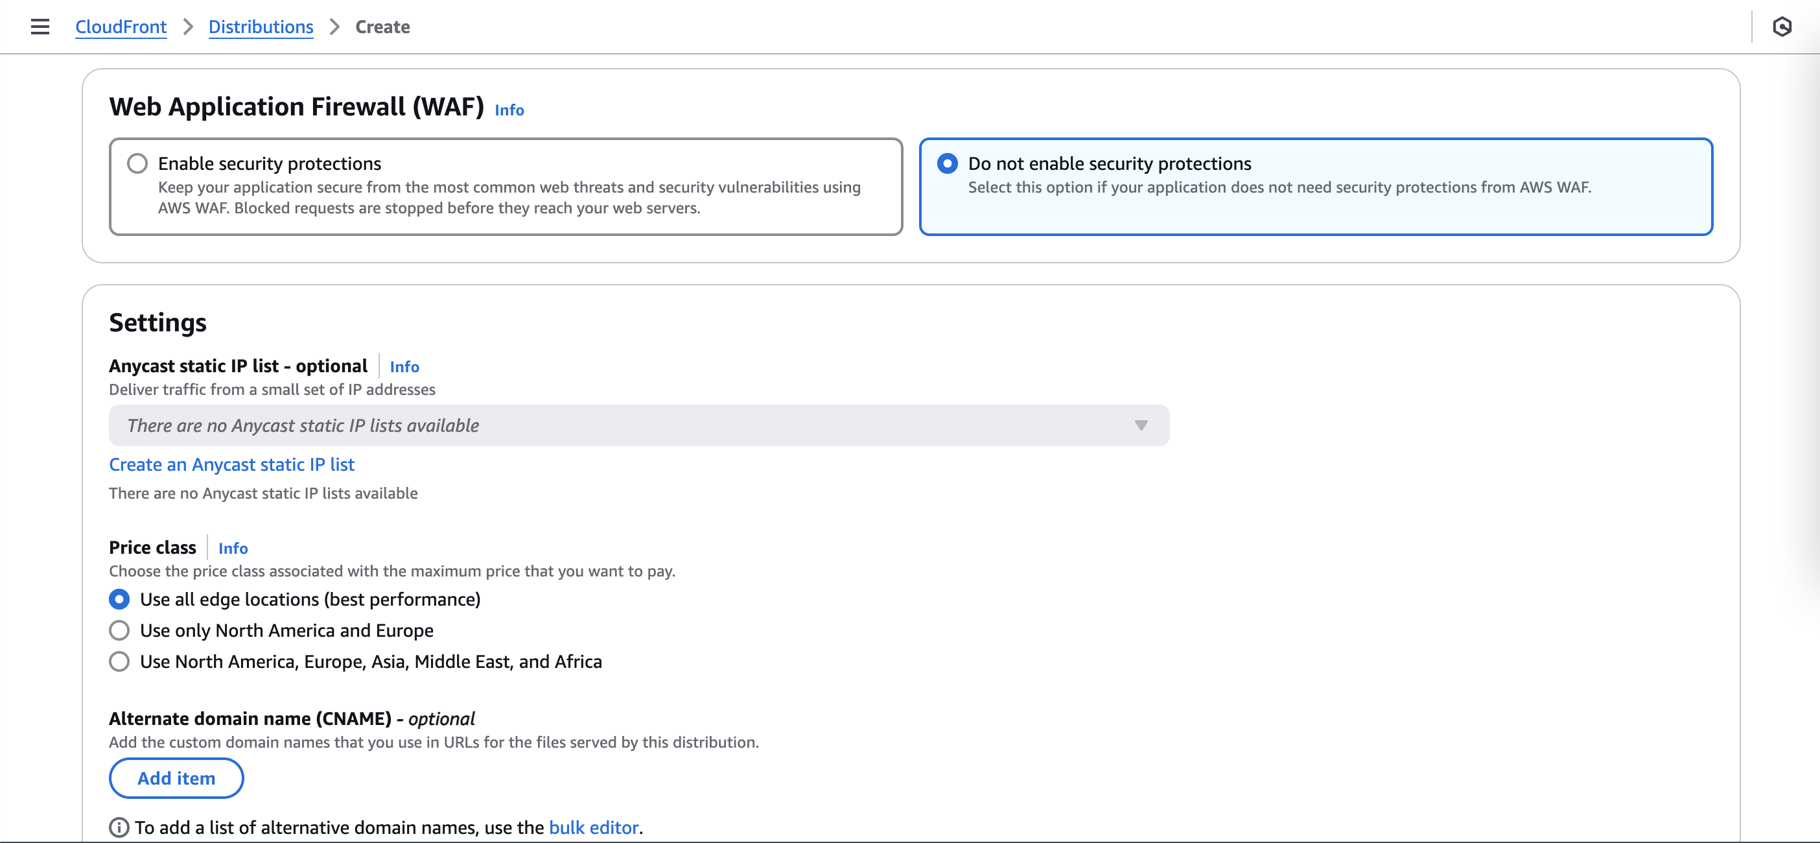1820x843 pixels.
Task: Open the bulk editor link
Action: point(594,827)
